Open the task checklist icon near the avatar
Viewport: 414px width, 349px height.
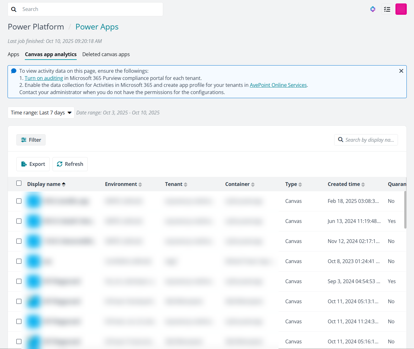point(387,9)
